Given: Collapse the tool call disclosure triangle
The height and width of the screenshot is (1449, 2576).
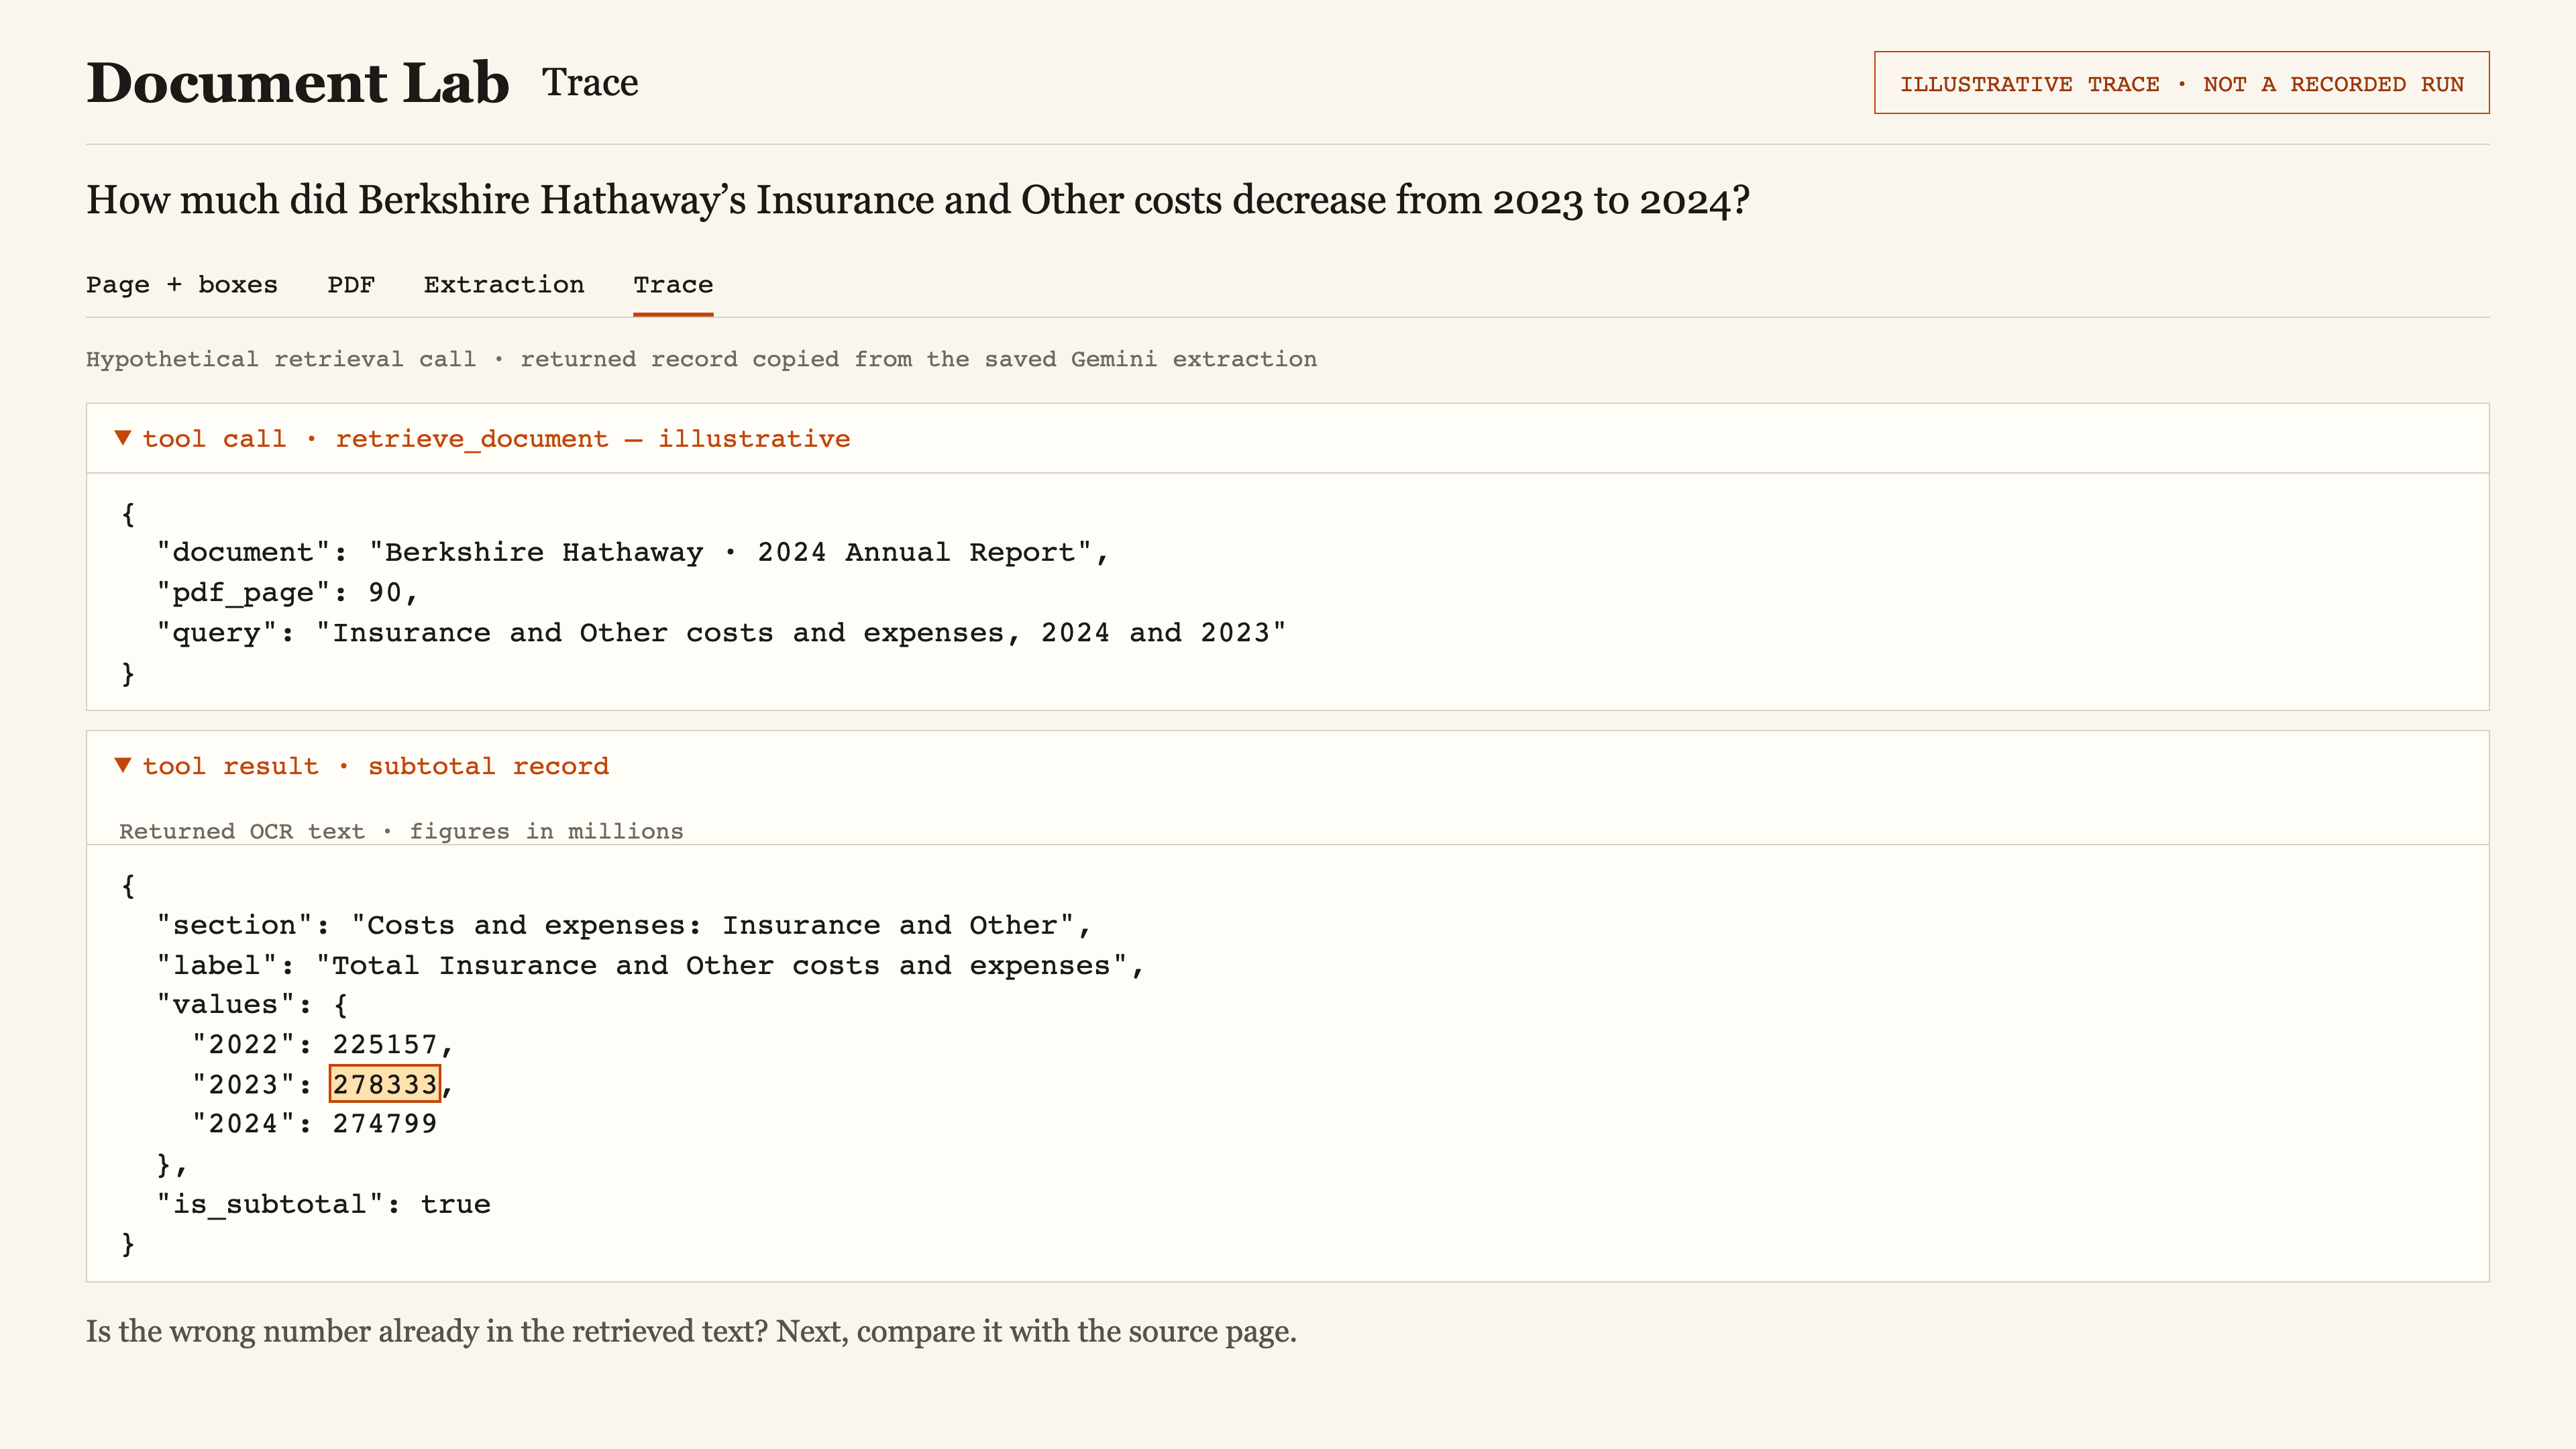Looking at the screenshot, I should [123, 438].
